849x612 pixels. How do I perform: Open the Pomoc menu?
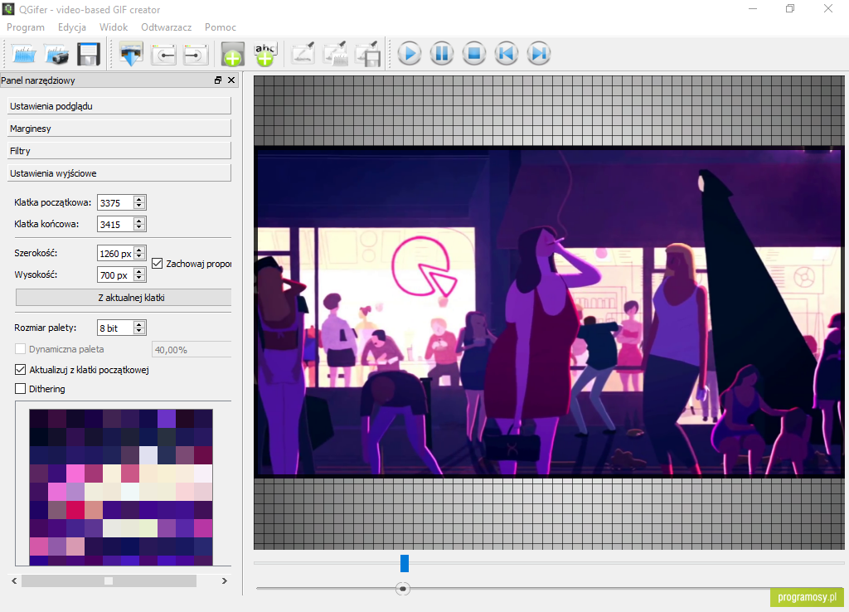(x=221, y=27)
